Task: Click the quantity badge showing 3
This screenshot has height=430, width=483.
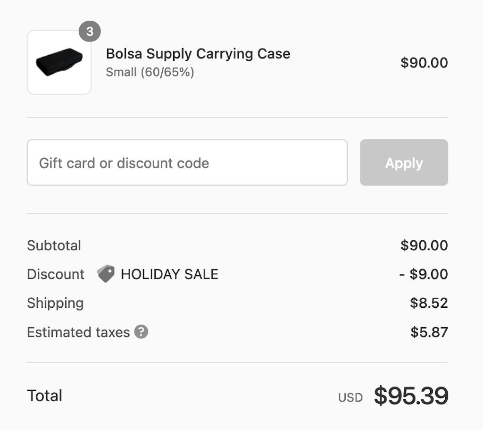Action: point(90,31)
